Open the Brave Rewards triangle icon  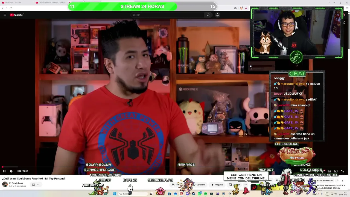[246, 8]
